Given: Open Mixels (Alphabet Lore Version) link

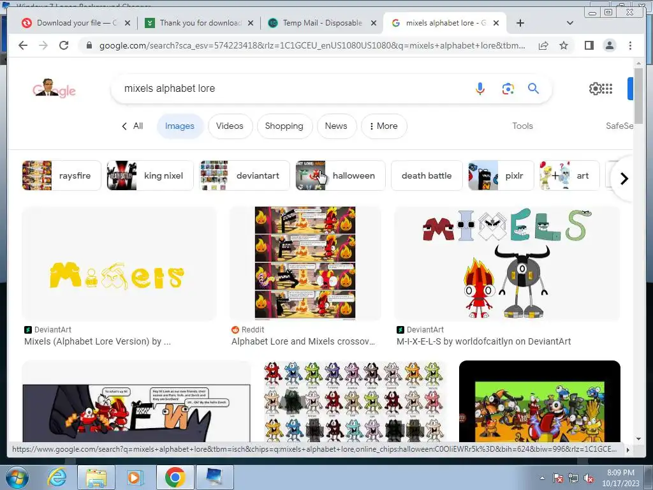Looking at the screenshot, I should [x=98, y=341].
